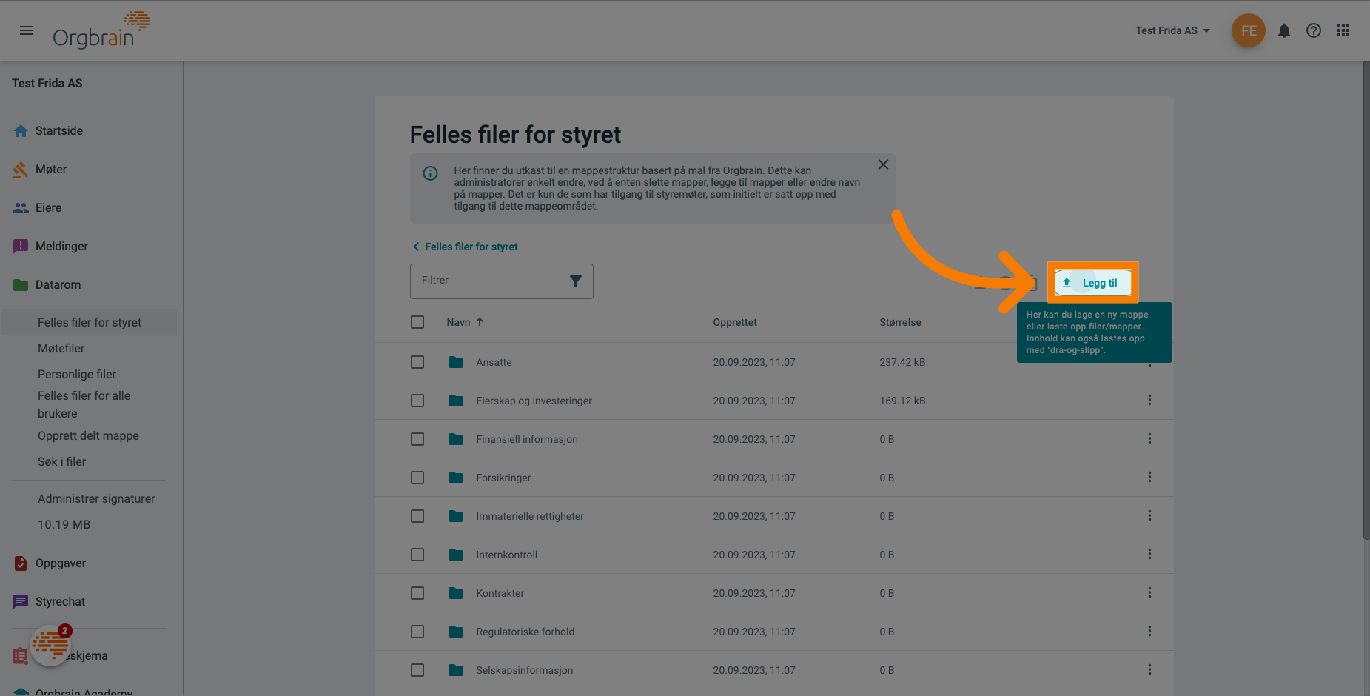Open the help question mark icon
The height and width of the screenshot is (696, 1370).
pyautogui.click(x=1314, y=30)
